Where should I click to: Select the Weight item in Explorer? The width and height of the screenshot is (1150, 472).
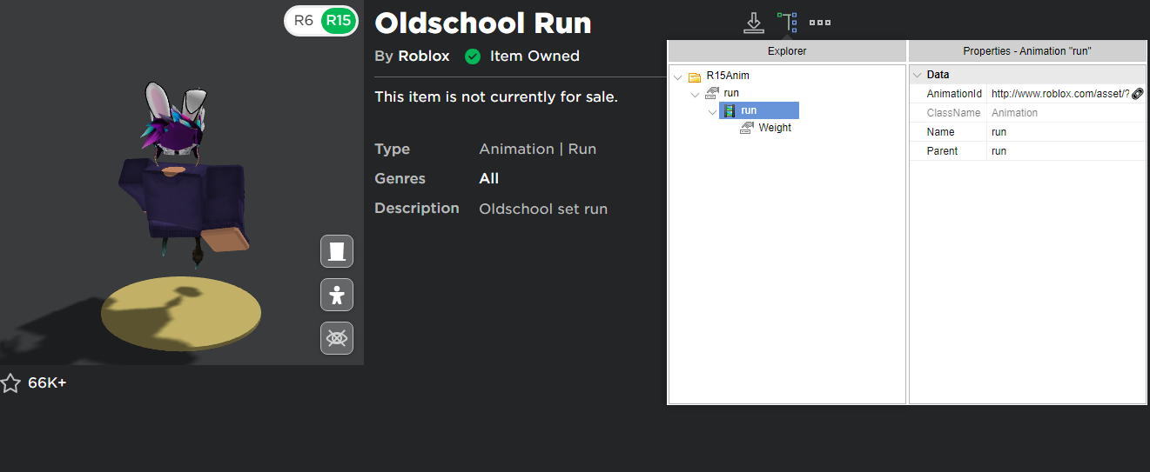775,128
